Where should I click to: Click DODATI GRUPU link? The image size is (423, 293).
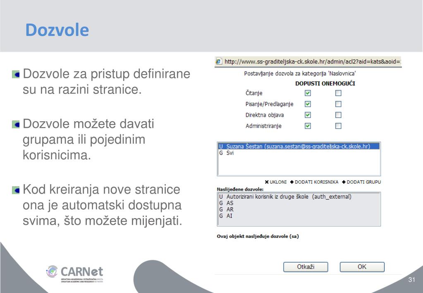363,182
